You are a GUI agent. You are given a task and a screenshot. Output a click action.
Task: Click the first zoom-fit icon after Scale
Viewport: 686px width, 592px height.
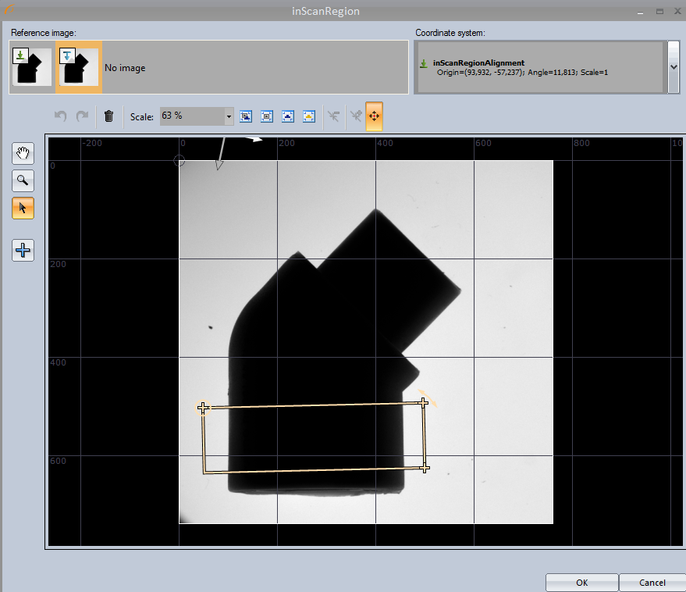pos(246,116)
